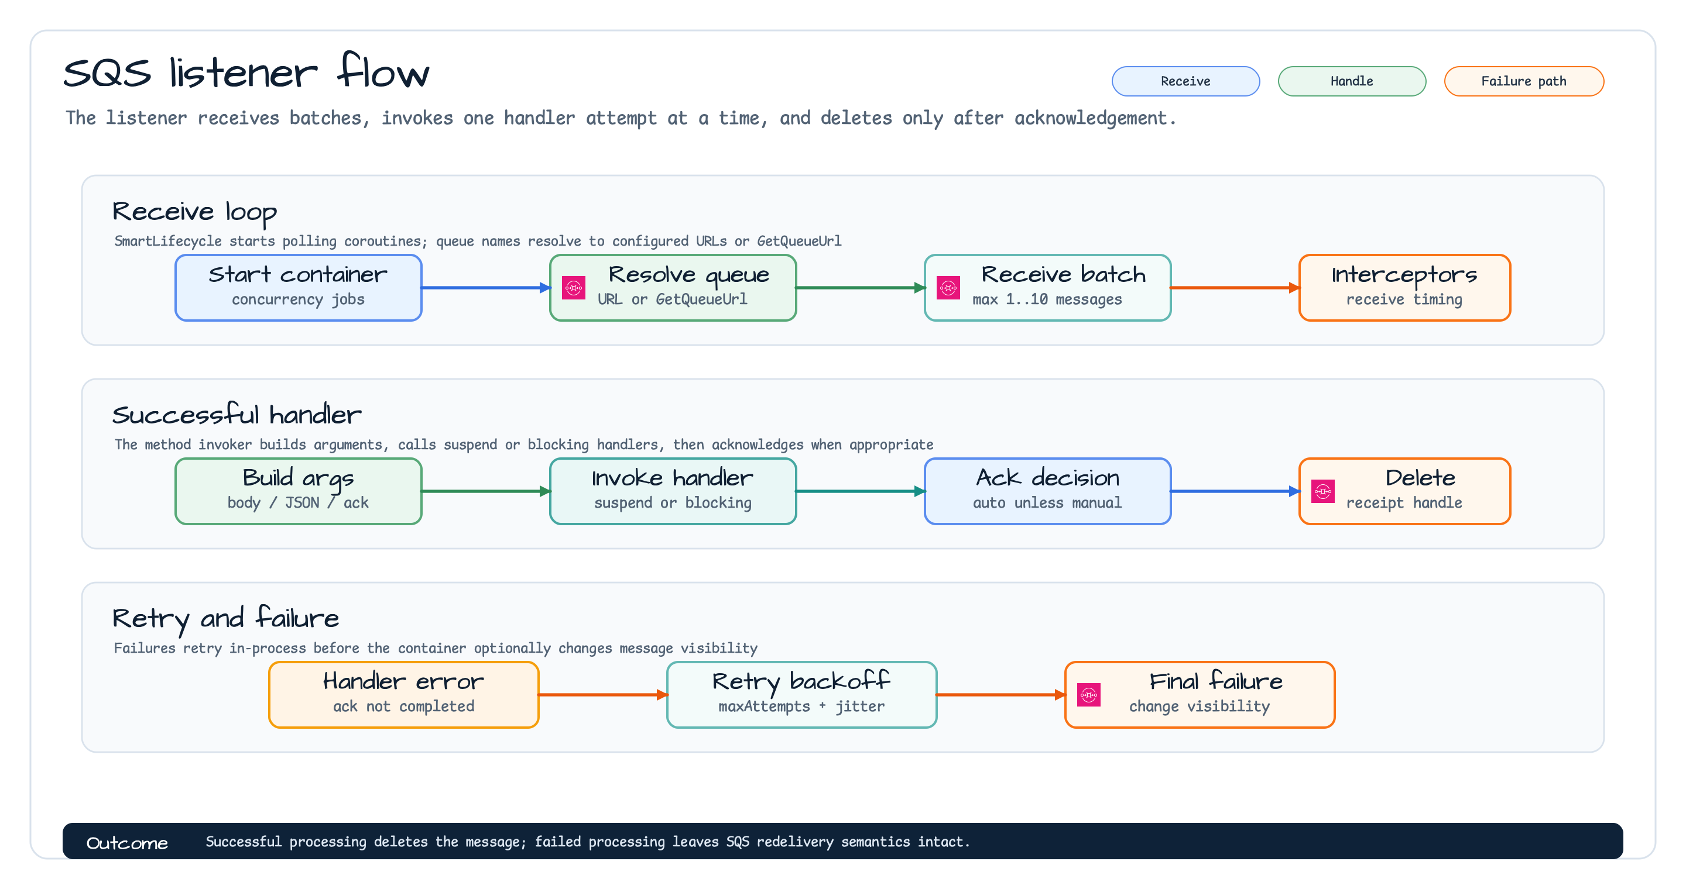Click the Start container node
The image size is (1686, 889).
tap(299, 288)
